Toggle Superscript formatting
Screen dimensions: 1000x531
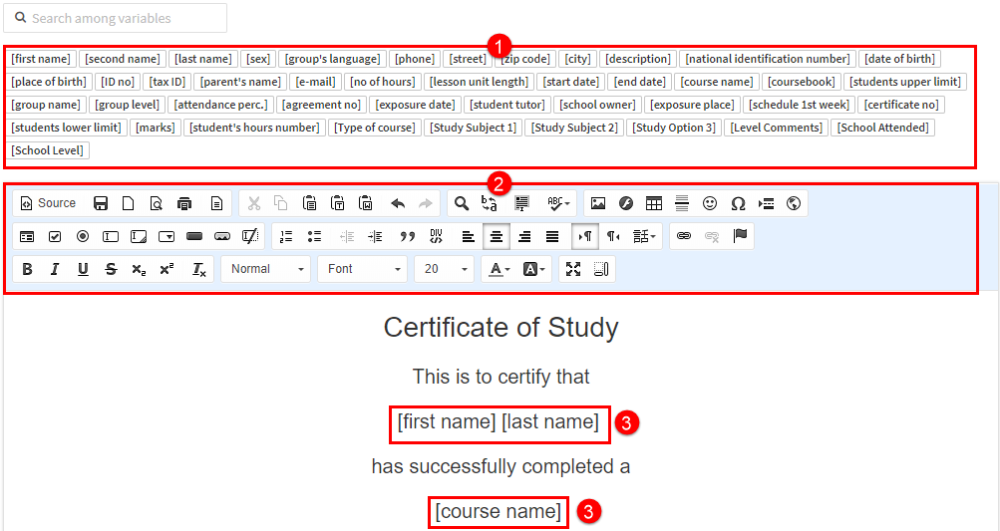pyautogui.click(x=167, y=269)
